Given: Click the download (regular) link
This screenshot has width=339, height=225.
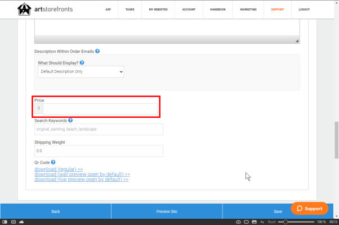Looking at the screenshot, I should [x=59, y=169].
